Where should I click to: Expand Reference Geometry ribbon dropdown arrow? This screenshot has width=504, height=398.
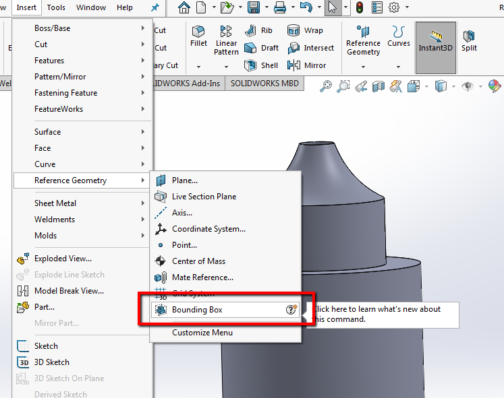[x=363, y=67]
